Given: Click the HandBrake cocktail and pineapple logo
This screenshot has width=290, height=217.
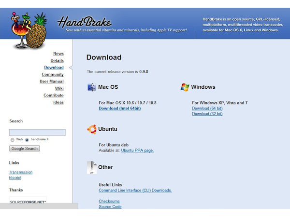Looking at the screenshot, I should [29, 30].
